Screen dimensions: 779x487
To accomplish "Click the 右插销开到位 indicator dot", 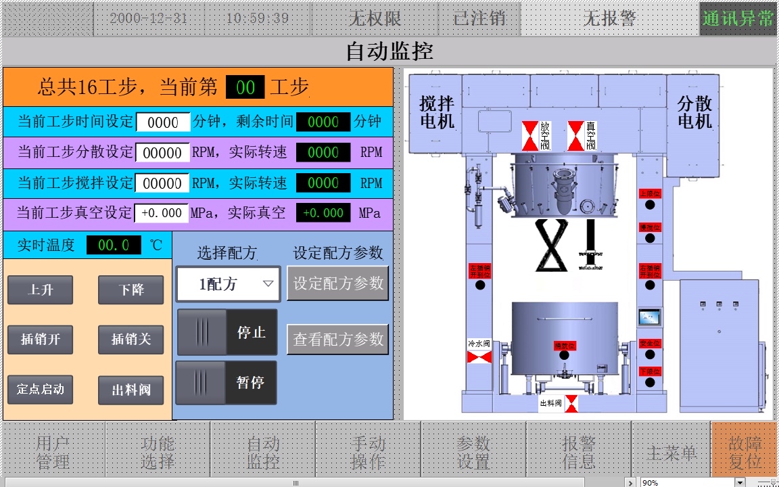I will (x=650, y=285).
